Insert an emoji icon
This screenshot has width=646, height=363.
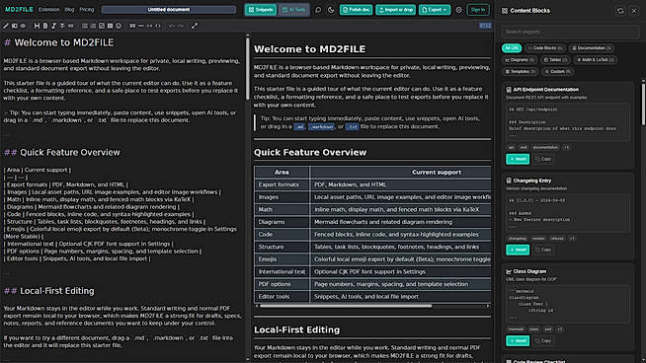click(119, 26)
